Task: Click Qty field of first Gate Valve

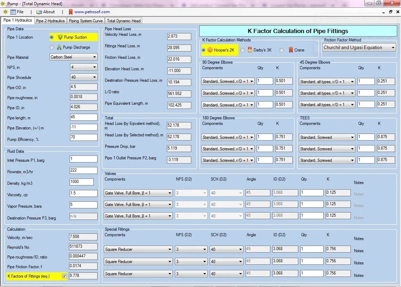Action: (x=312, y=192)
